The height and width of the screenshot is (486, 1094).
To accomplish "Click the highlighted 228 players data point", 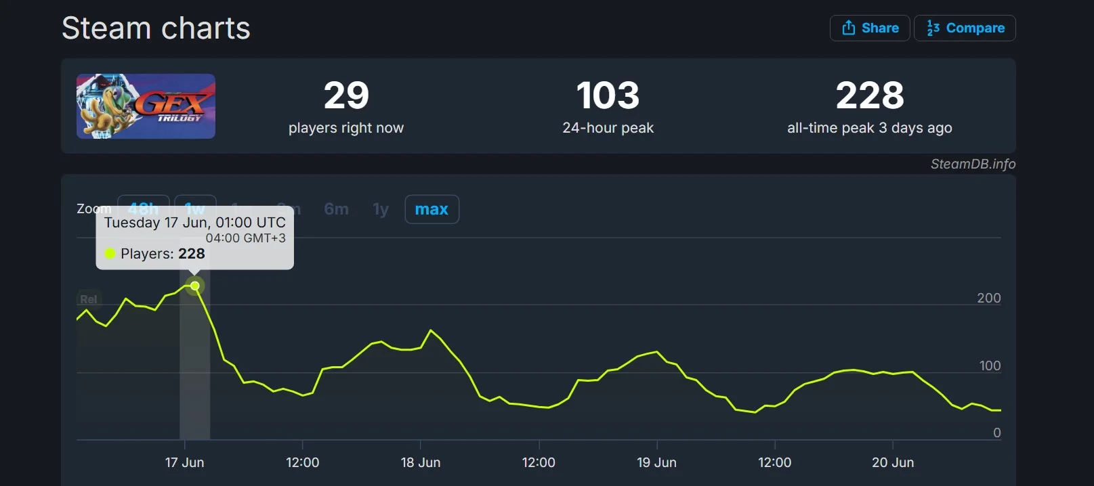I will pos(195,286).
